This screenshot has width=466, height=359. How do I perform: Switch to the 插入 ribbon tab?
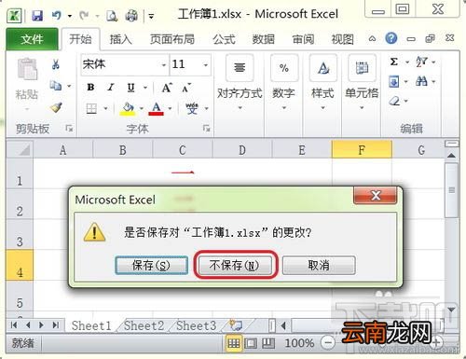[121, 39]
